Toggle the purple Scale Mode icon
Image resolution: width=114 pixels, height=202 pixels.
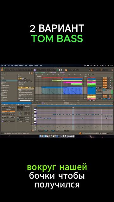[35, 70]
